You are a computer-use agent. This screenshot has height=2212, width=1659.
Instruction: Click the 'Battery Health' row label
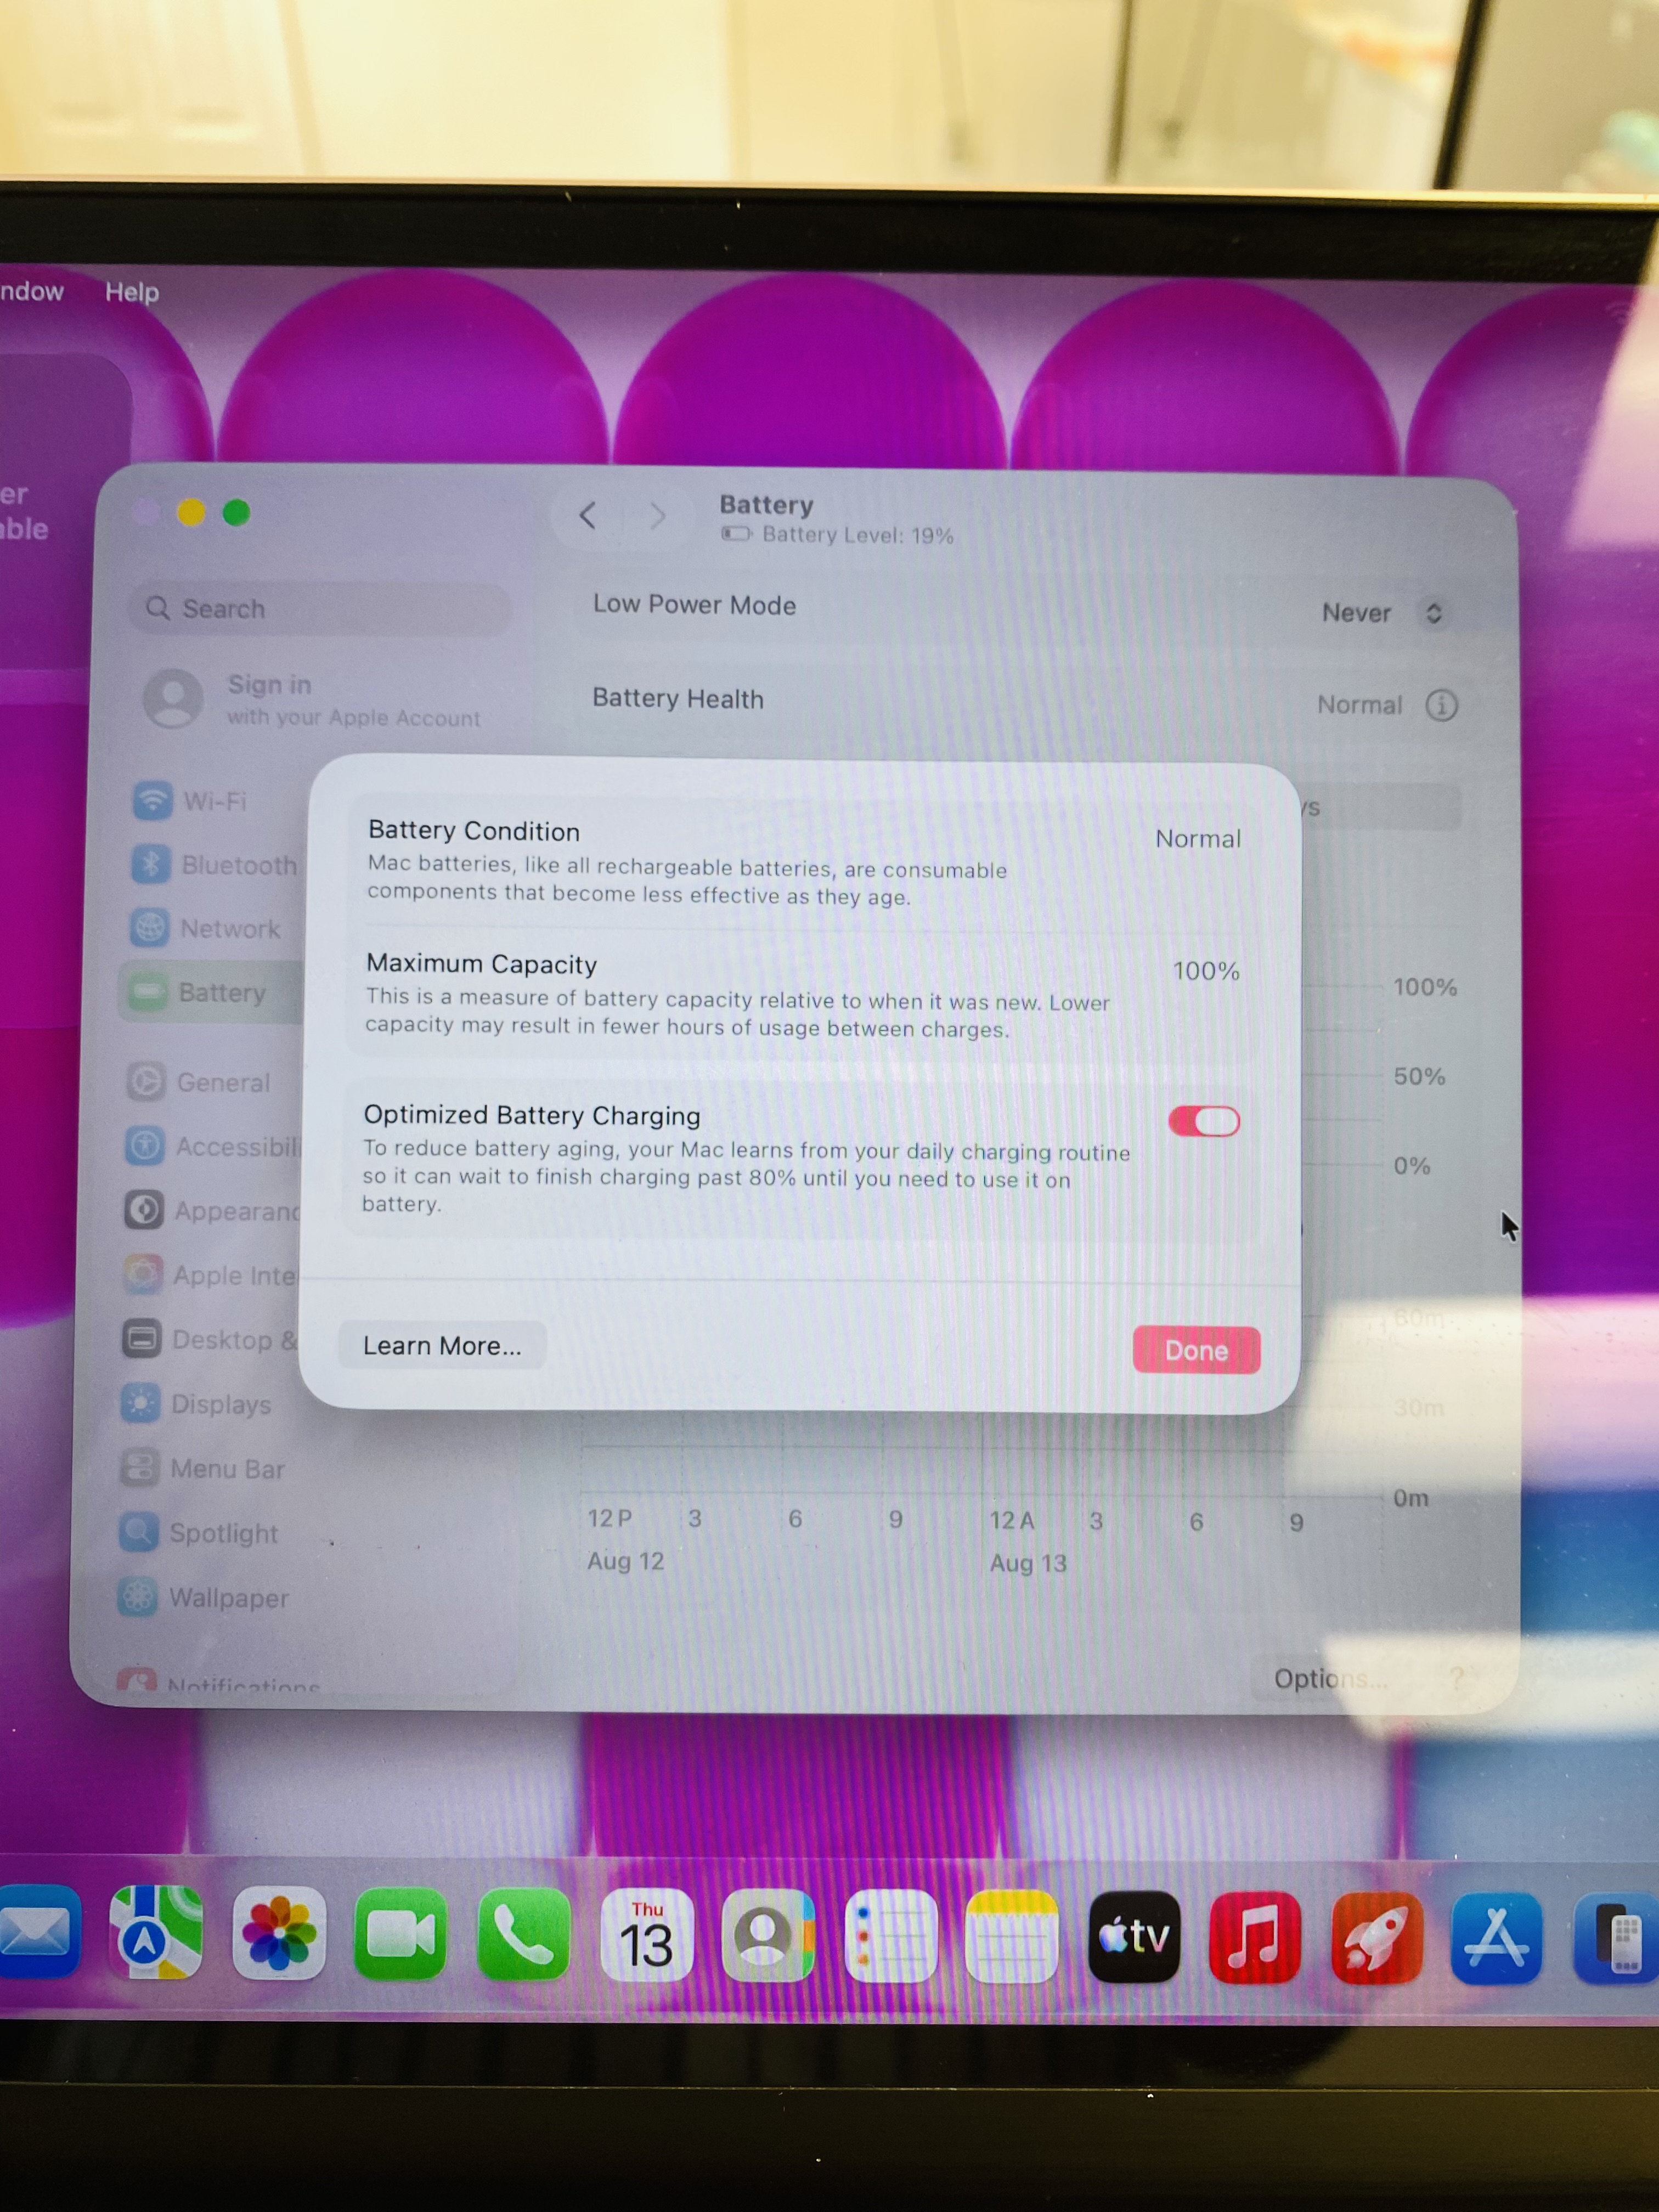click(x=678, y=698)
